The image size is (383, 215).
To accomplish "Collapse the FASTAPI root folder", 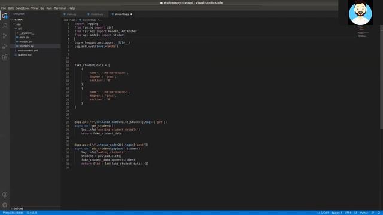I will point(17,20).
